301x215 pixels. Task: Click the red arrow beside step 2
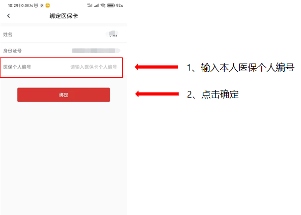click(x=157, y=94)
